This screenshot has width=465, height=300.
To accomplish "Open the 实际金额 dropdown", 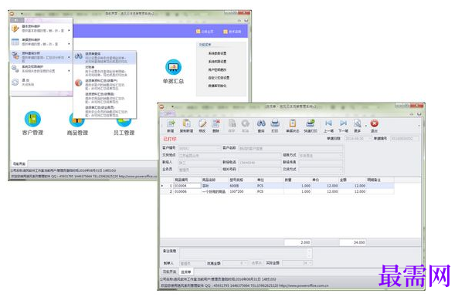I will (x=311, y=263).
